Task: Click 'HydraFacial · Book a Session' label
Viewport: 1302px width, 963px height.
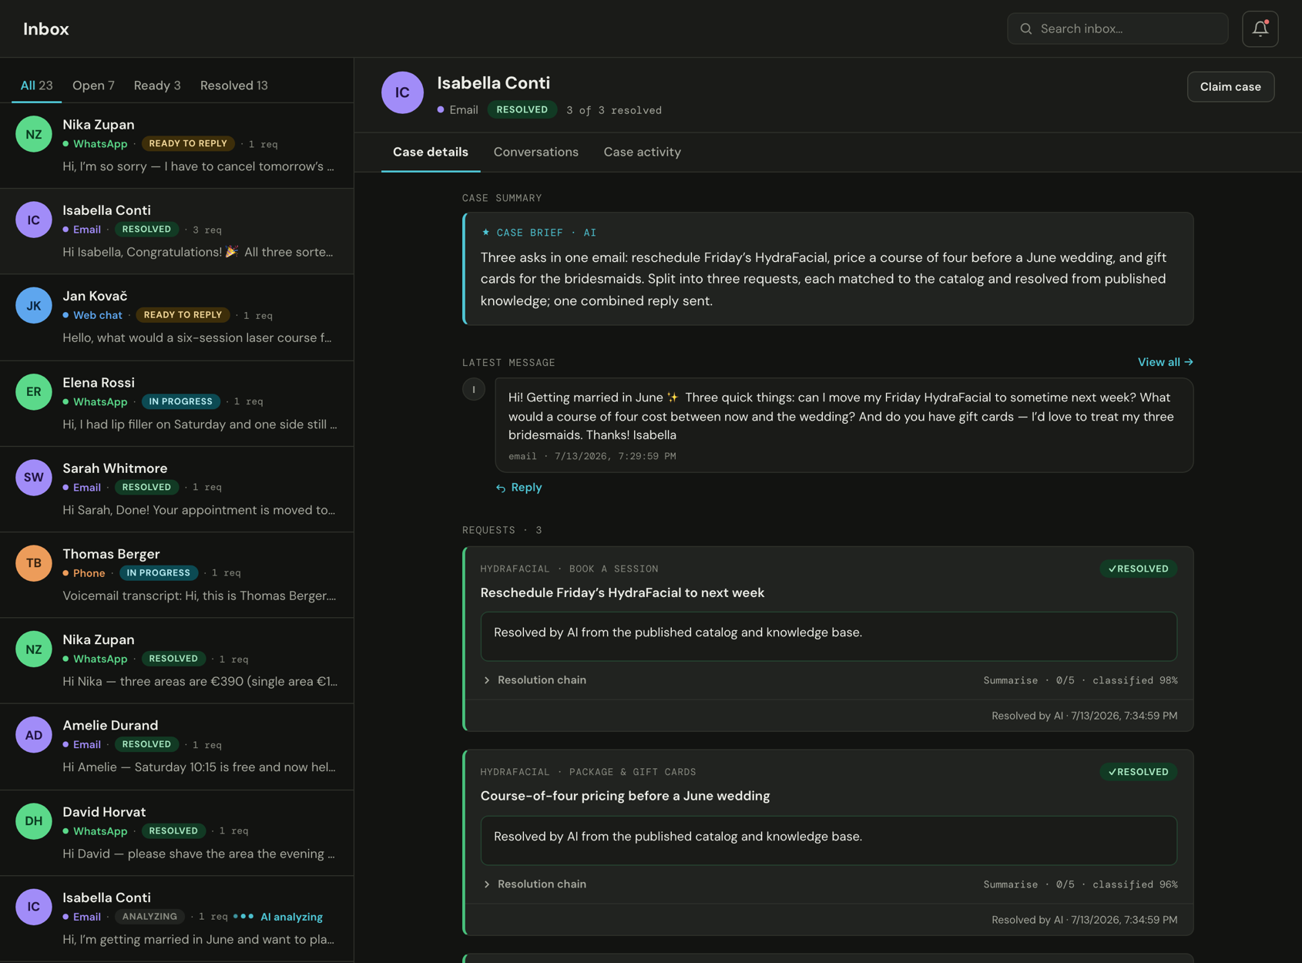Action: [569, 569]
